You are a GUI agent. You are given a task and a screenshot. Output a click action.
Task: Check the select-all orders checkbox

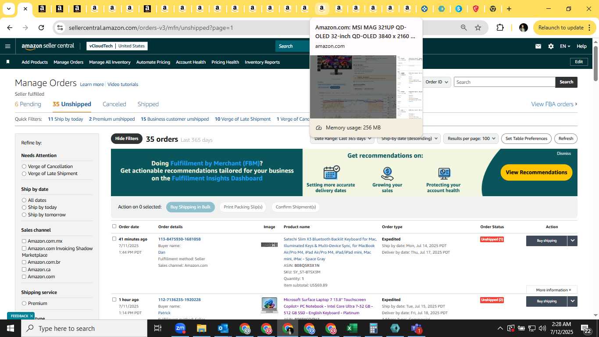tap(114, 226)
